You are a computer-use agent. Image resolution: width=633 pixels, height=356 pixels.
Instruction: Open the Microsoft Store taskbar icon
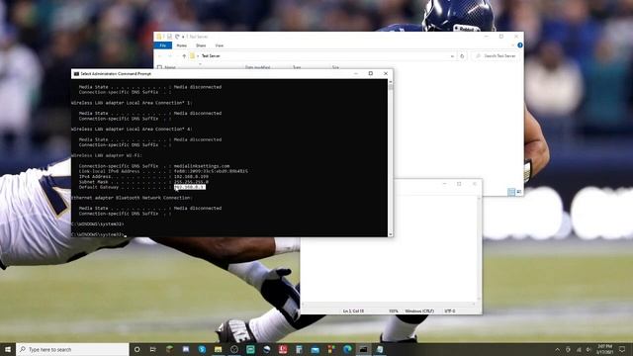coord(331,349)
